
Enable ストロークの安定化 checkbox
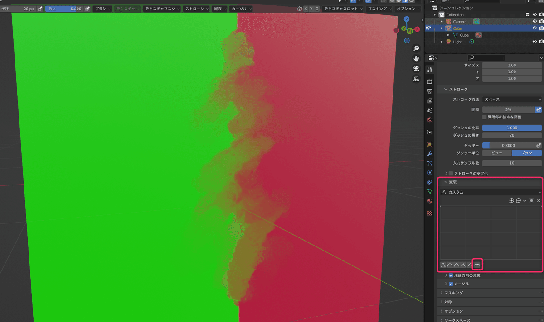point(451,173)
